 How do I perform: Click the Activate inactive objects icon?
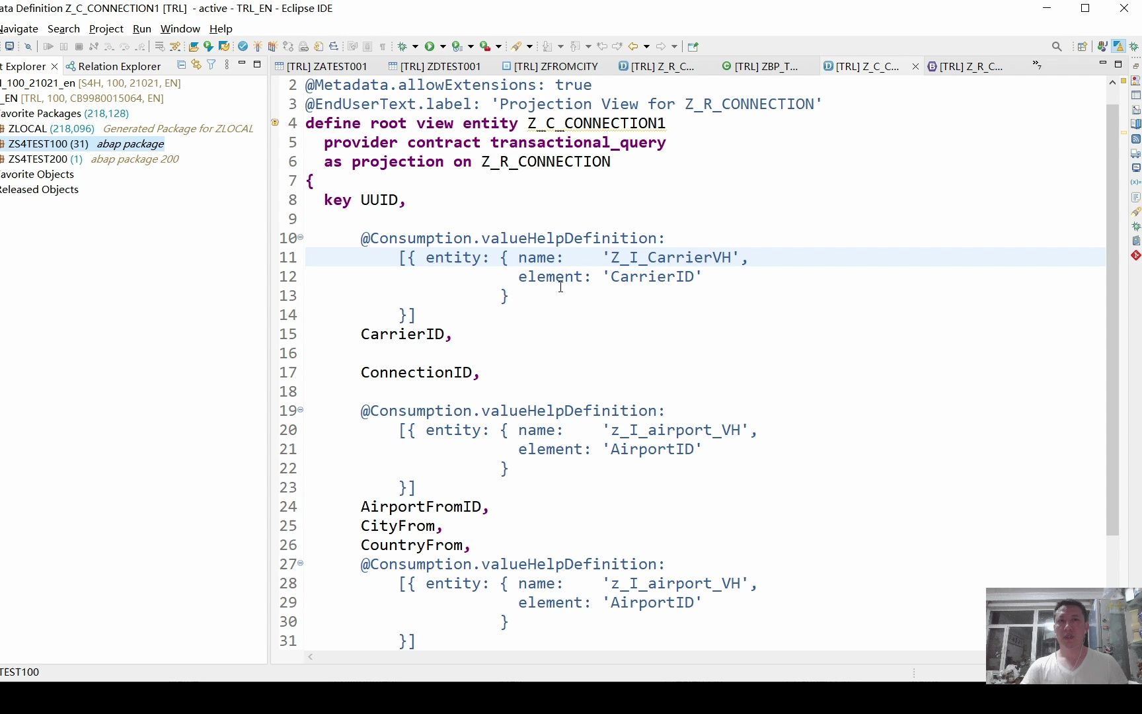[x=272, y=46]
